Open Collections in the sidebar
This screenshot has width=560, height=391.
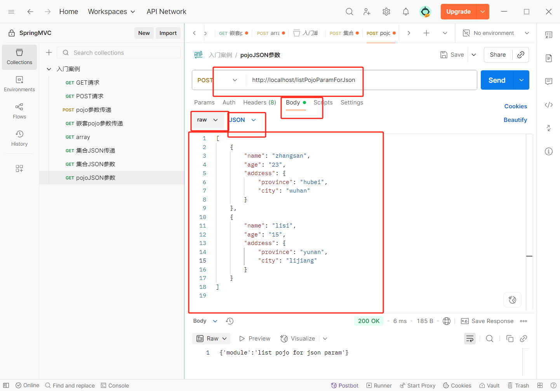coord(19,57)
